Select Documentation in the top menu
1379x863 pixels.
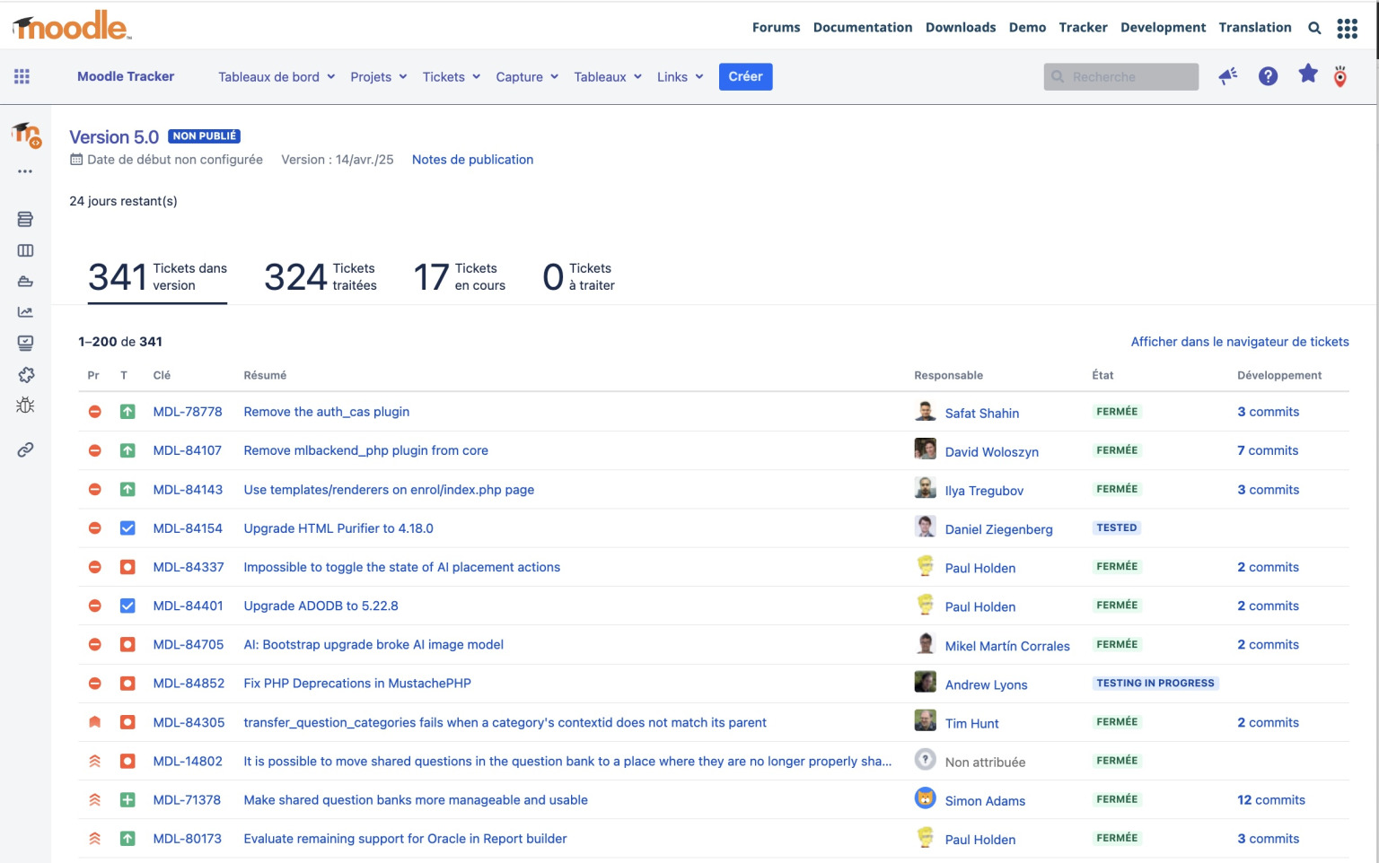863,27
